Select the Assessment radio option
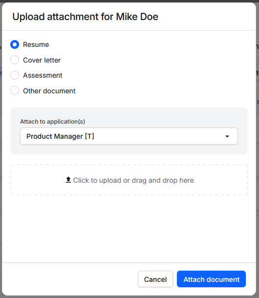Viewport: 259px width, 298px height. coord(15,75)
